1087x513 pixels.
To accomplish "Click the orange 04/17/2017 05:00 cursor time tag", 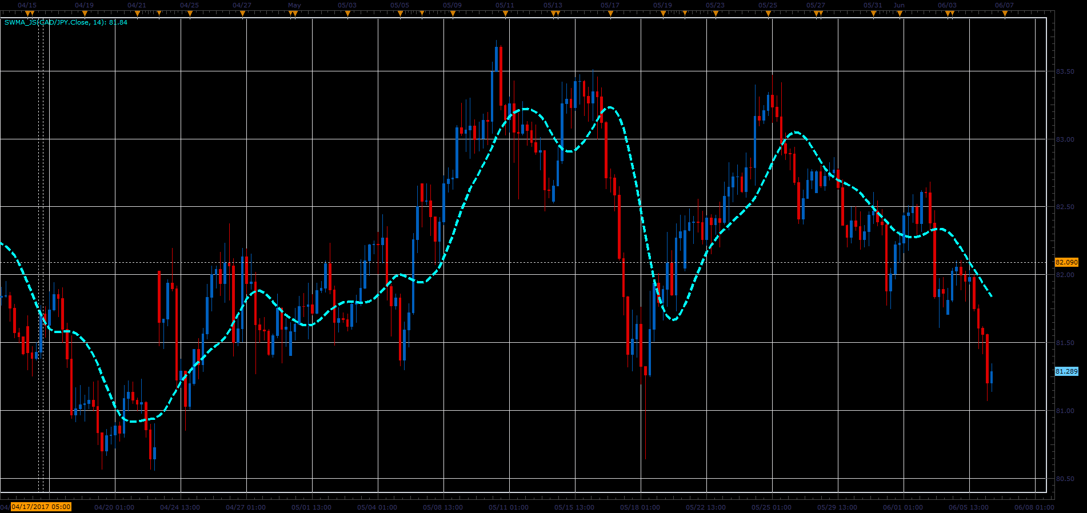I will [x=41, y=507].
